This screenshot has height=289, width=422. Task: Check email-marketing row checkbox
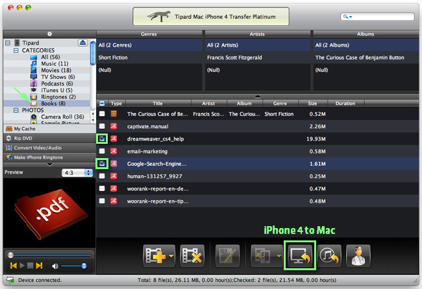(102, 151)
